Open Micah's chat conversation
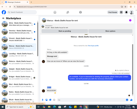This screenshot has width=137, height=109. [19, 100]
